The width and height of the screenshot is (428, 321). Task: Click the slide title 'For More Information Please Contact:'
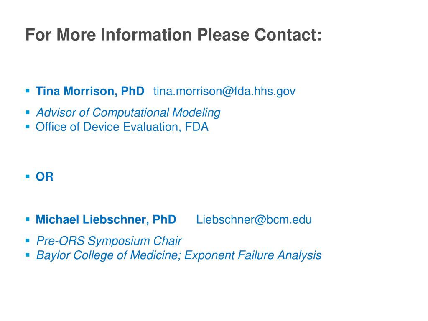click(173, 35)
